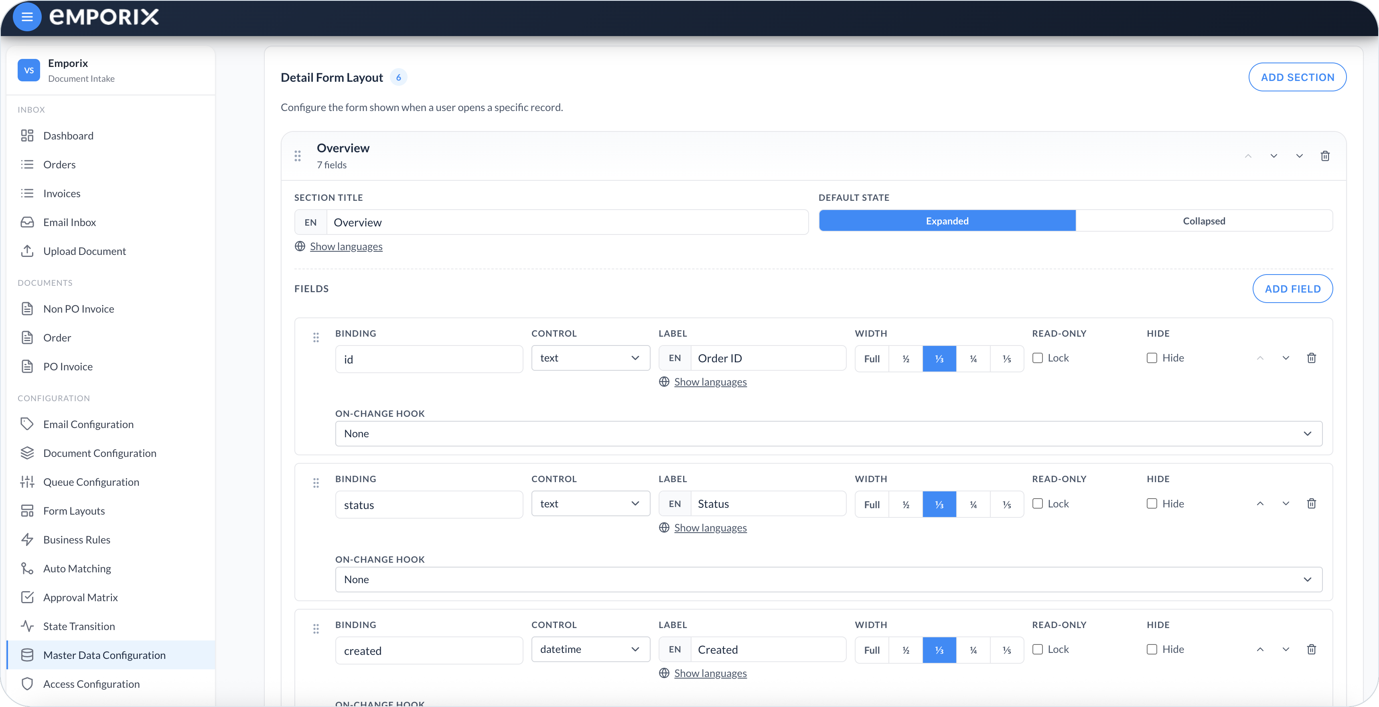1379x707 pixels.
Task: Show languages for the section title
Action: click(x=346, y=246)
